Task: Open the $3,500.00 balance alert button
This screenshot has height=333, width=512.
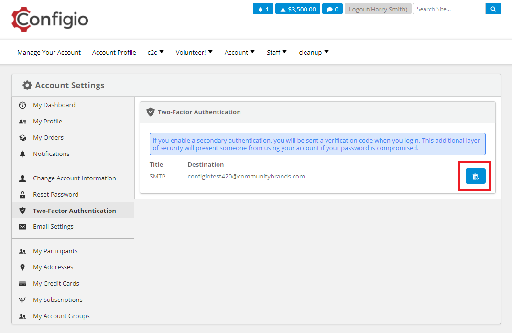Action: tap(298, 9)
